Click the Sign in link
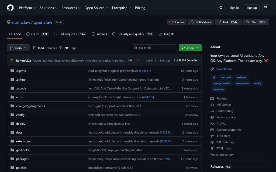The image size is (276, 172). pyautogui.click(x=234, y=8)
